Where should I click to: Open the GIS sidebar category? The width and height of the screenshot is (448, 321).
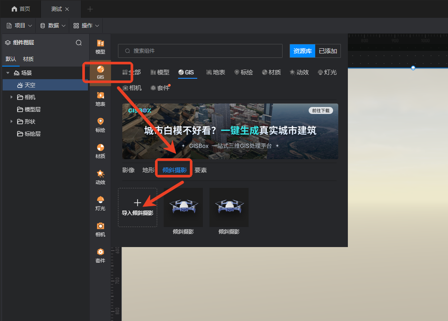click(100, 73)
